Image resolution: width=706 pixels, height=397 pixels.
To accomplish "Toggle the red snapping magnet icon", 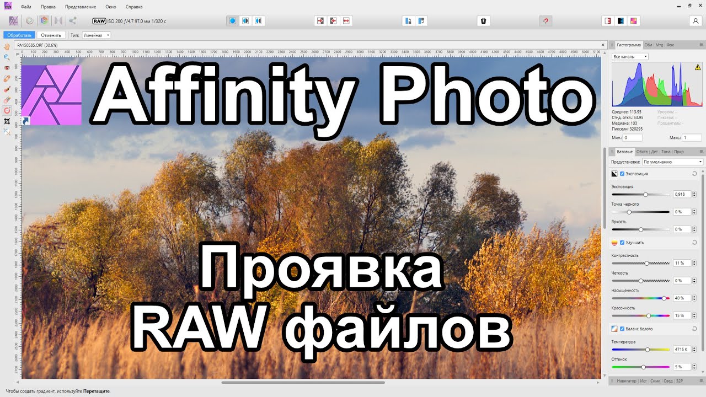I will [x=545, y=21].
